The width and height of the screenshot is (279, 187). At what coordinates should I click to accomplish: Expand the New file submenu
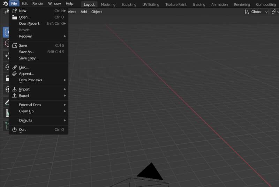[x=39, y=11]
